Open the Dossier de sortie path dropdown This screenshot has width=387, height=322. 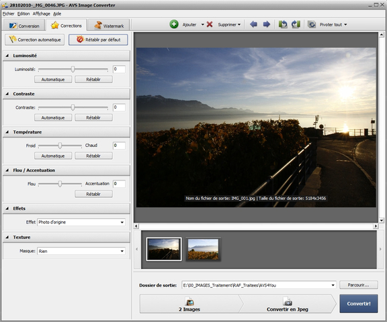333,285
